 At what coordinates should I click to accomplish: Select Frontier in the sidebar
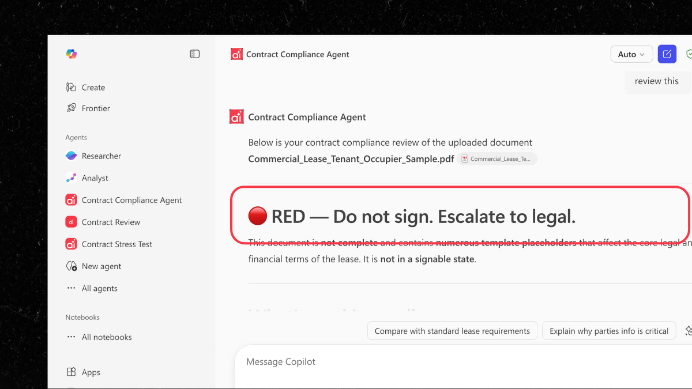[x=96, y=108]
